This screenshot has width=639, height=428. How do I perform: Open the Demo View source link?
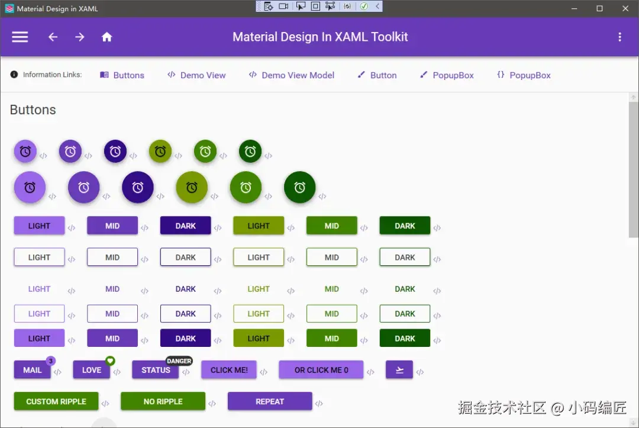pos(196,75)
